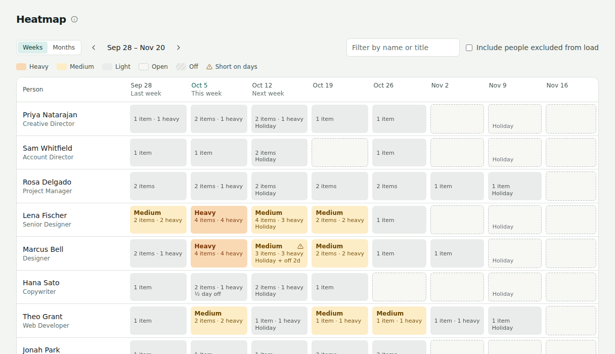The image size is (615, 354).
Task: Focus the Filter by name or title field
Action: [x=403, y=48]
